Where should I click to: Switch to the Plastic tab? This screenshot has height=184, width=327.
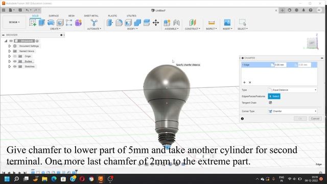click(112, 16)
